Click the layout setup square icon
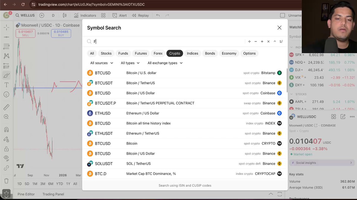This screenshot has height=200, width=357. coord(282,15)
